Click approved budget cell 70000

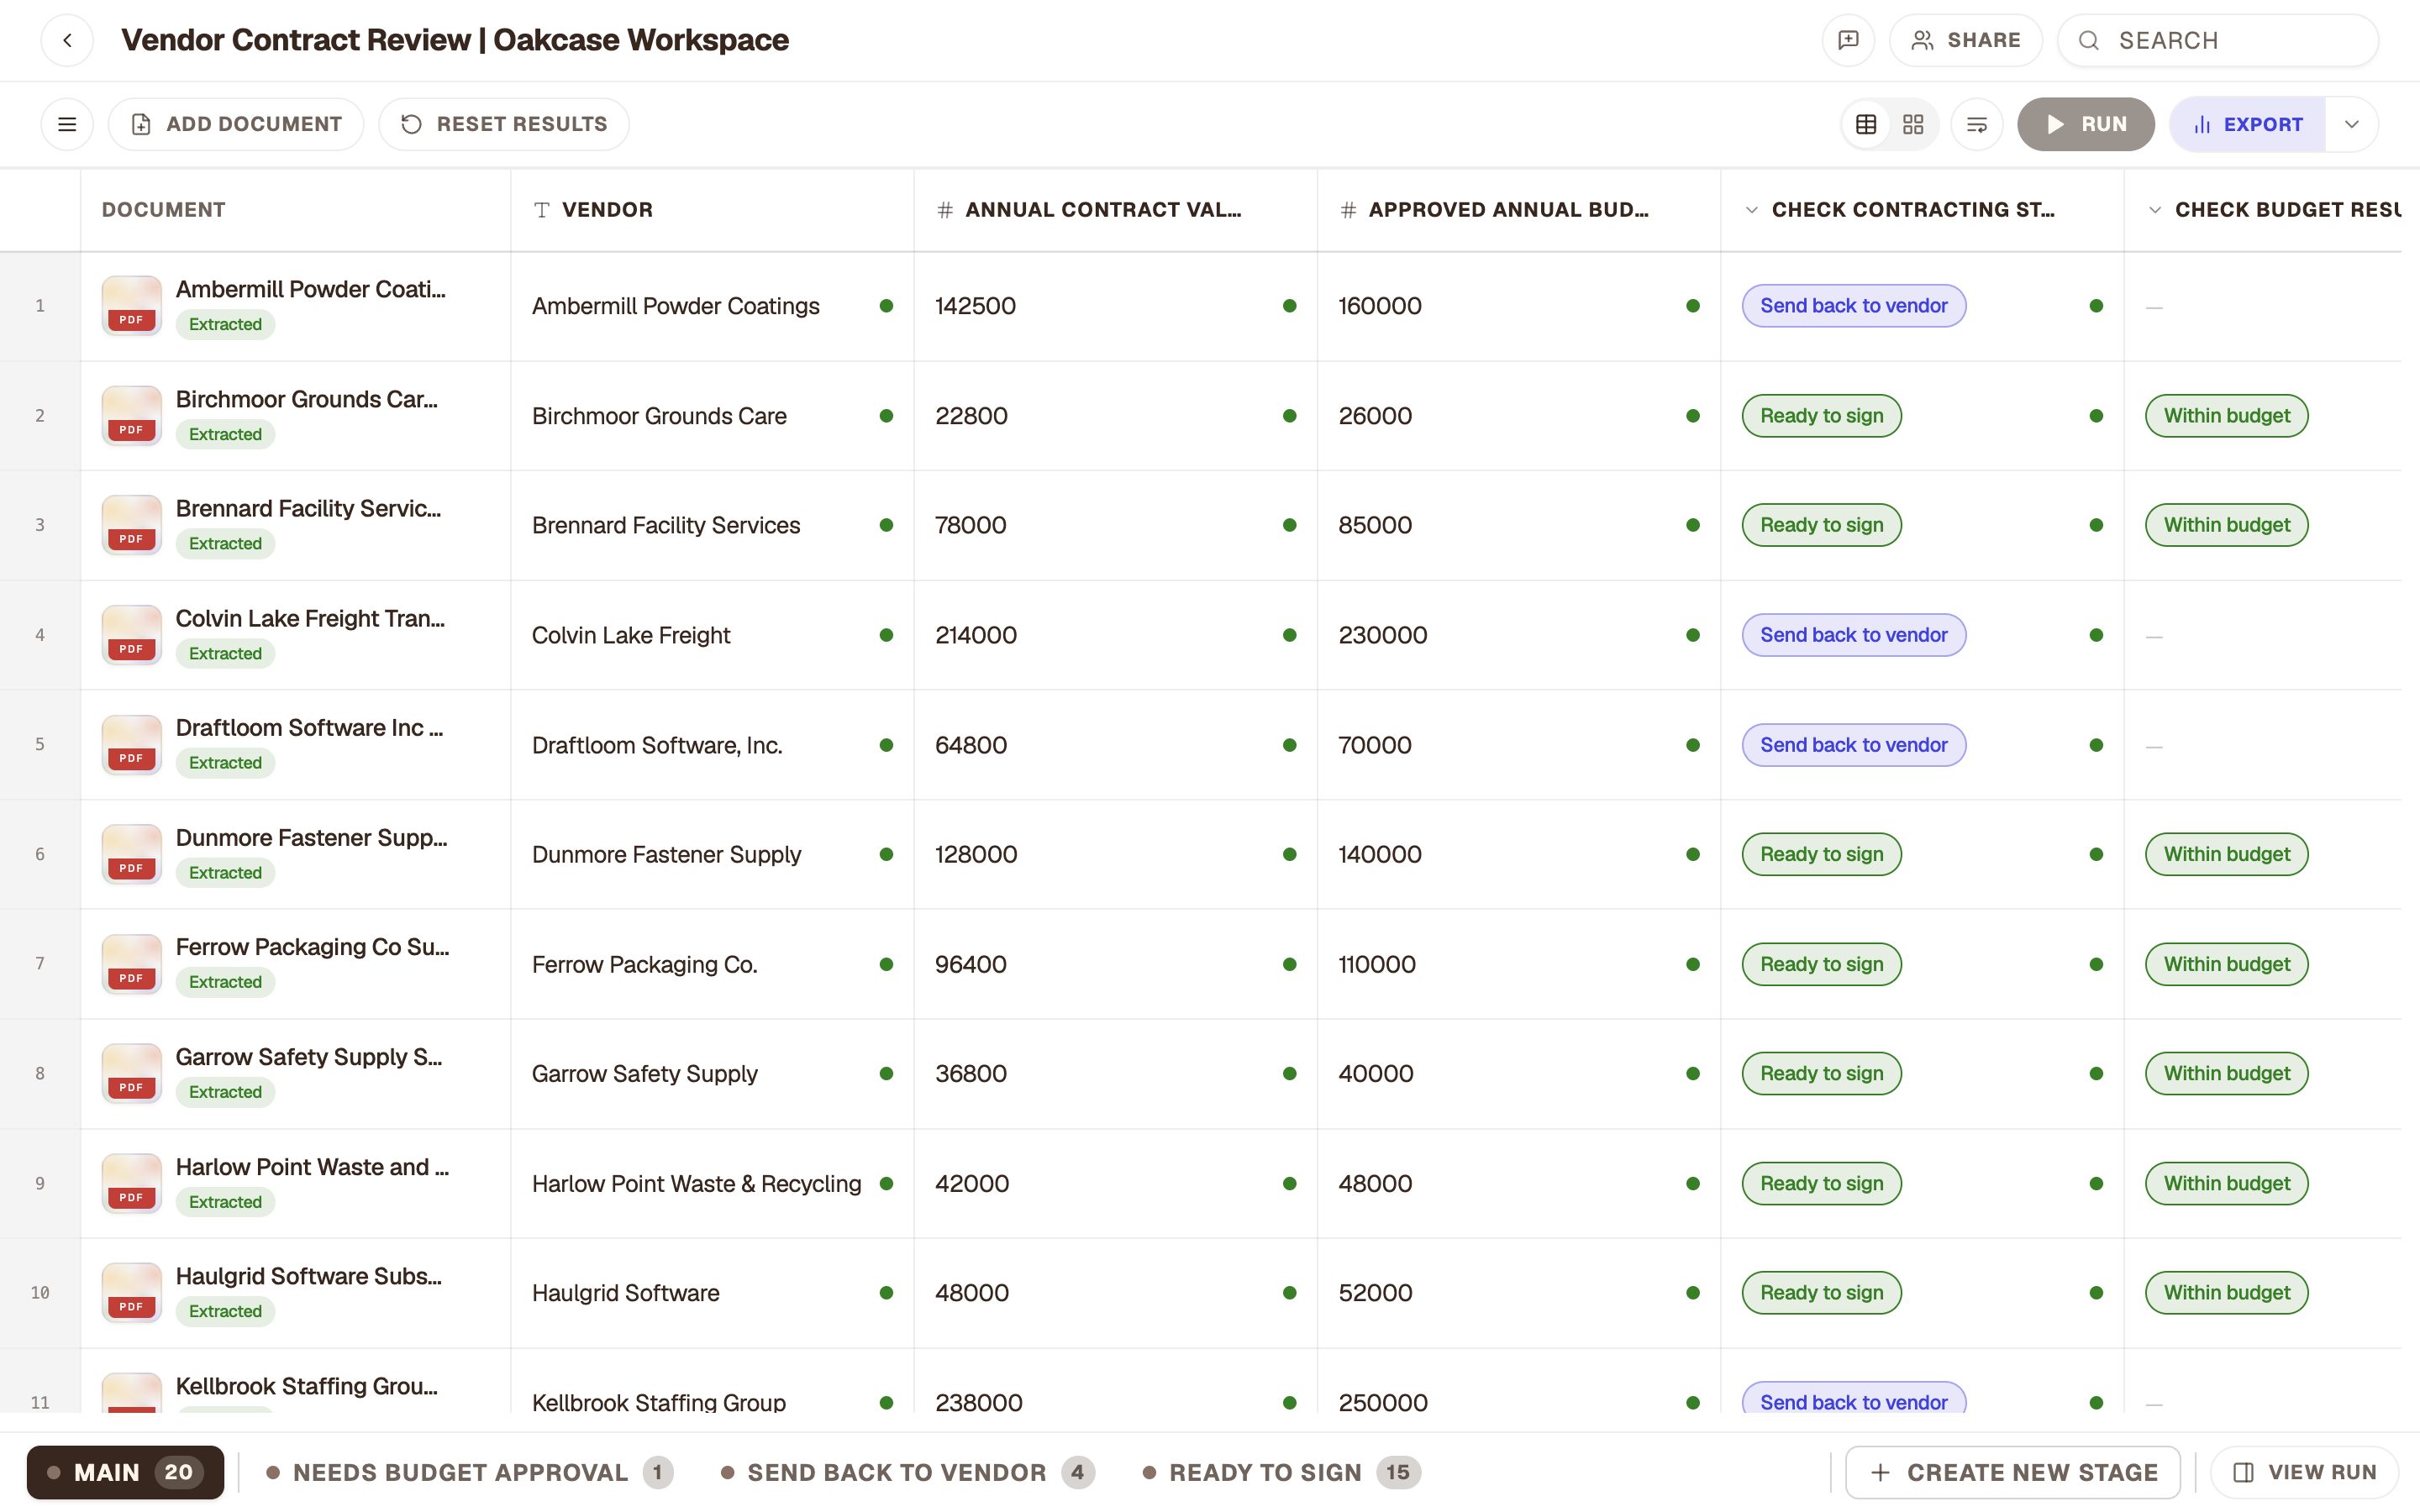tap(1519, 745)
